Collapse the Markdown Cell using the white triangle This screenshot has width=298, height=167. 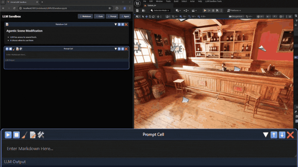(x=116, y=25)
